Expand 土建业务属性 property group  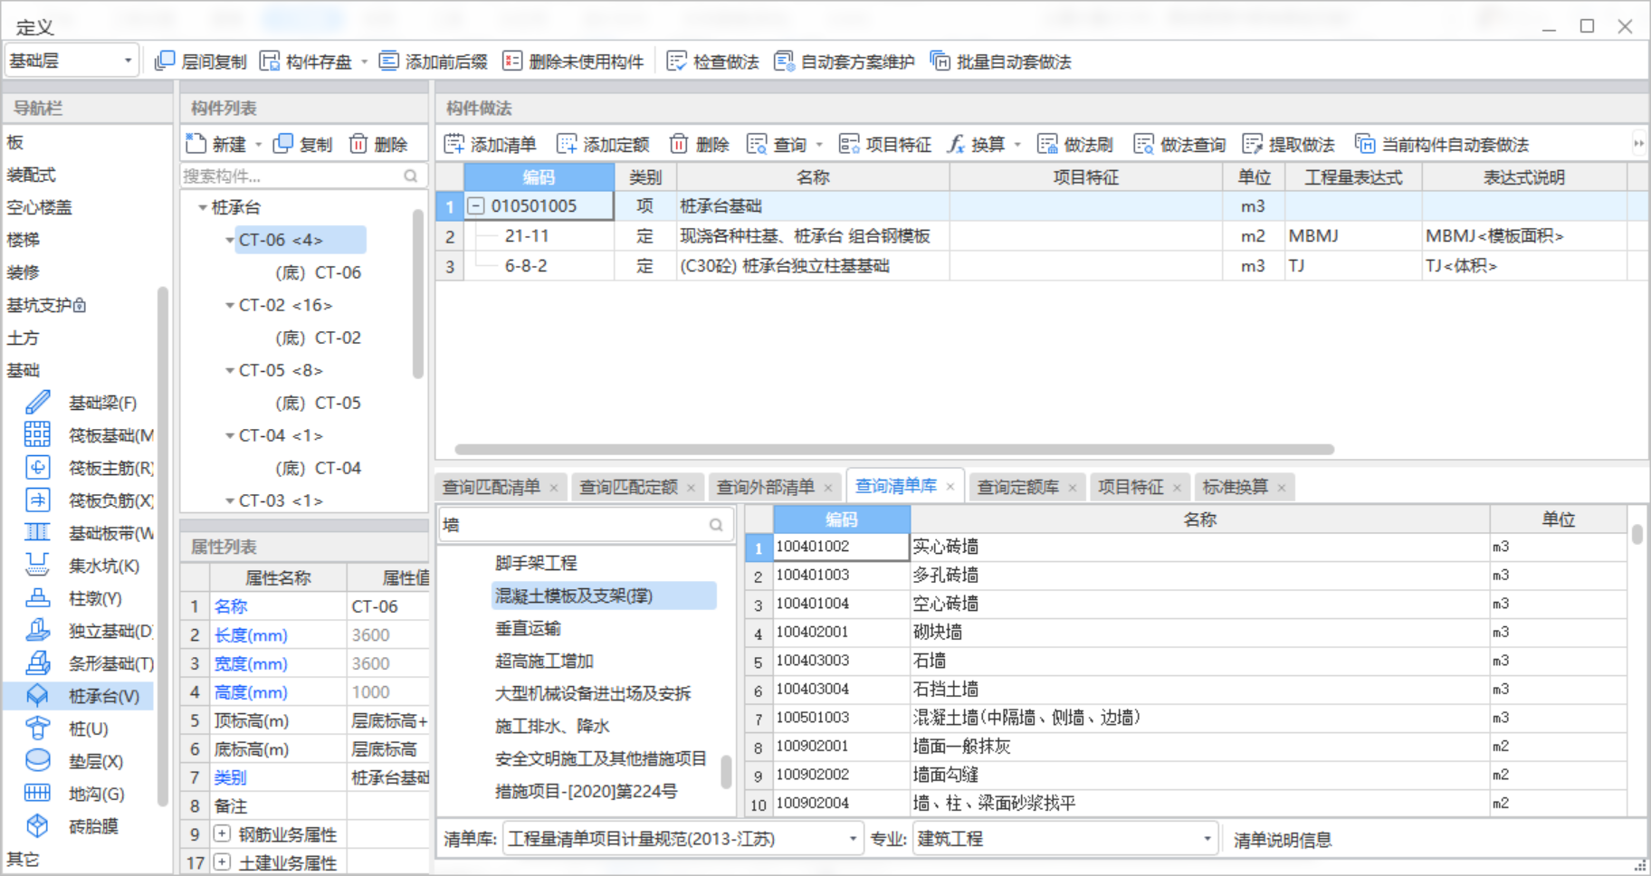222,862
